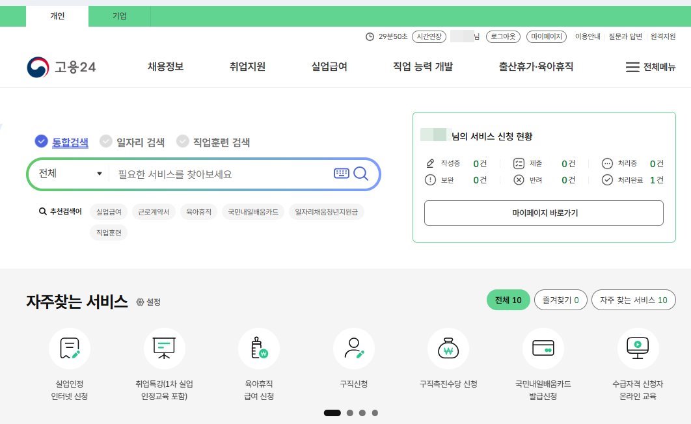The height and width of the screenshot is (424, 691).
Task: Open the 실업인정 인터넷 신청 service icon
Action: tap(70, 349)
